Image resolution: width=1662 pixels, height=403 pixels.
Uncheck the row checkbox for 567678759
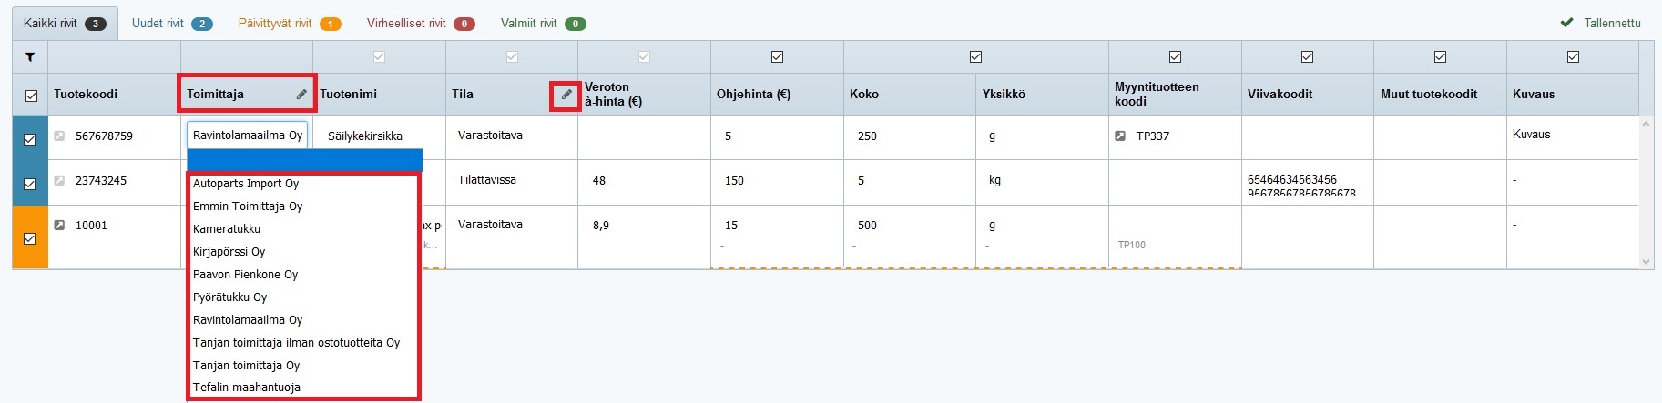[30, 140]
